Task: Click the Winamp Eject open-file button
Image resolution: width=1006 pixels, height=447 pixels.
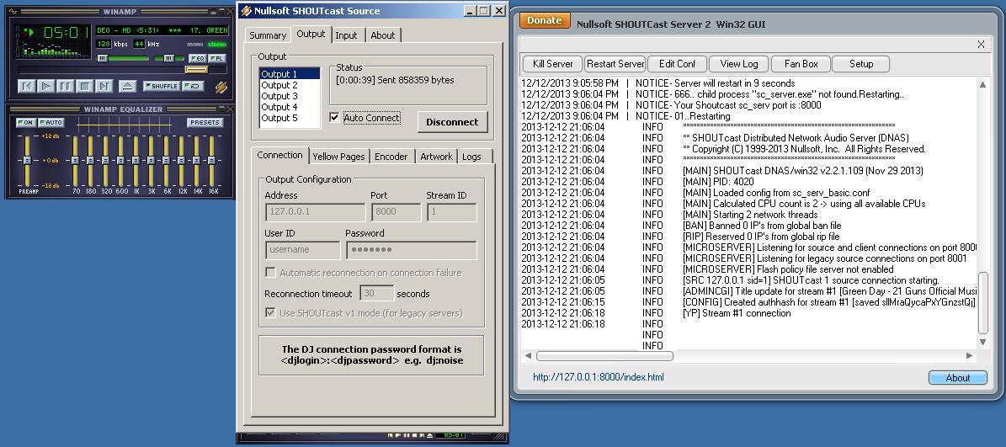Action: [127, 86]
